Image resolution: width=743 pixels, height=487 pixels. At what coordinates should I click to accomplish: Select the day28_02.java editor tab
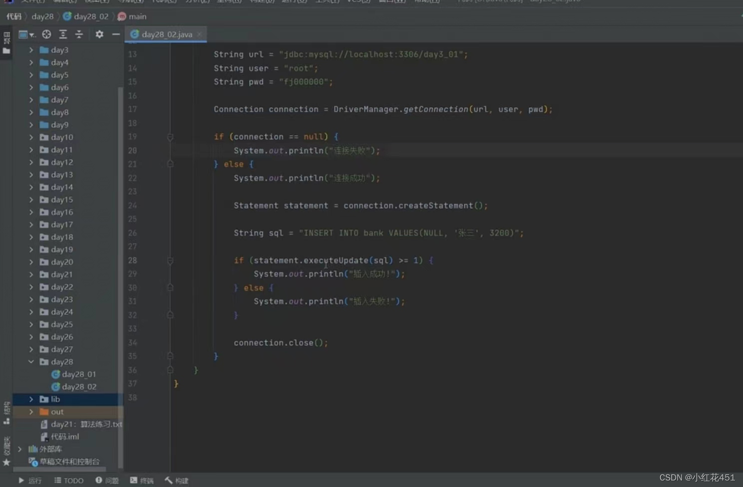coord(166,34)
